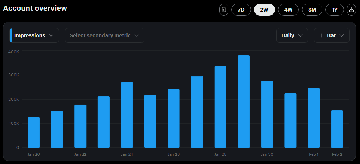Click the tallest bar on the chart
This screenshot has width=360, height=164.
244,101
